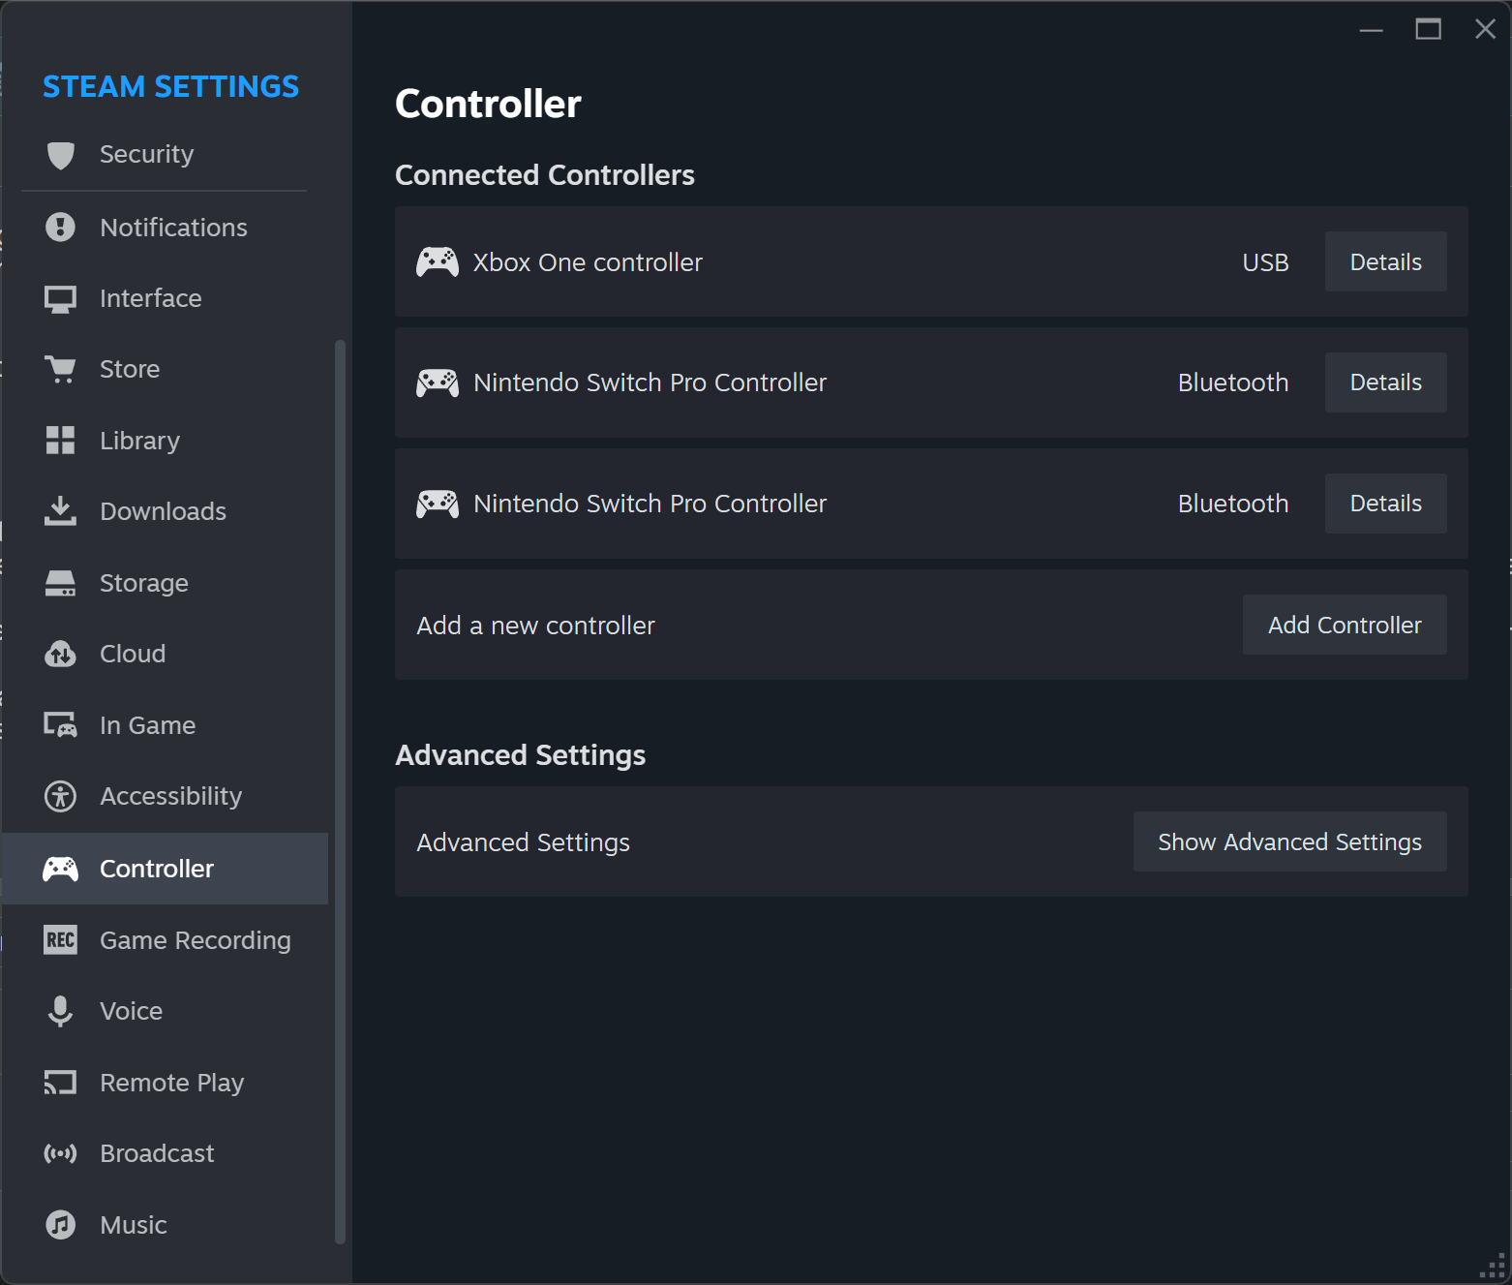Open the Security shield icon
Image resolution: width=1512 pixels, height=1285 pixels.
(60, 155)
